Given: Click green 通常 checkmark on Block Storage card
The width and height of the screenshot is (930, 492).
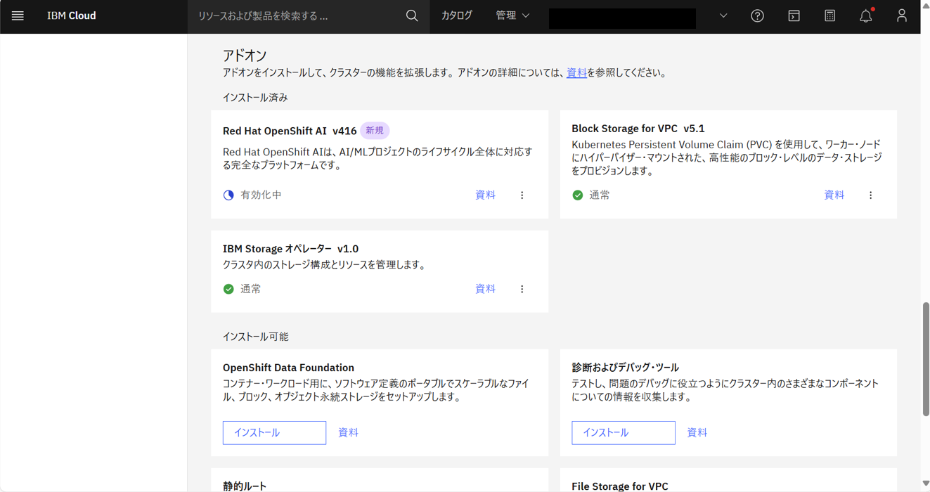Looking at the screenshot, I should [577, 195].
